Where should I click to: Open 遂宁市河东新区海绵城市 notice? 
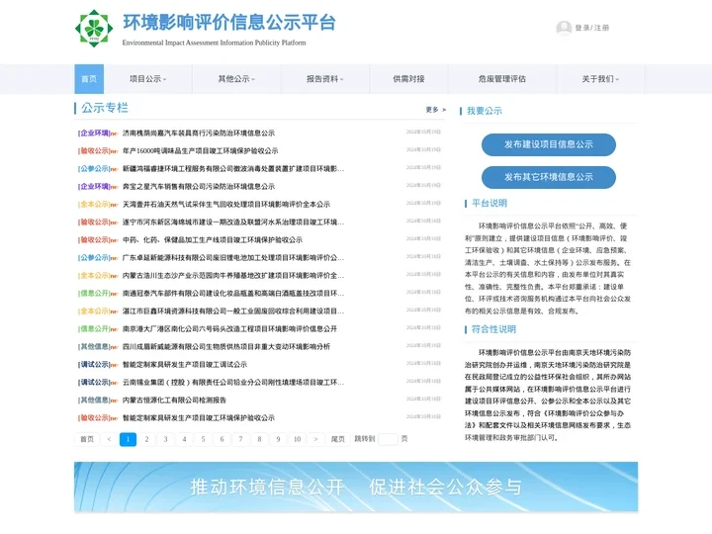pos(233,222)
